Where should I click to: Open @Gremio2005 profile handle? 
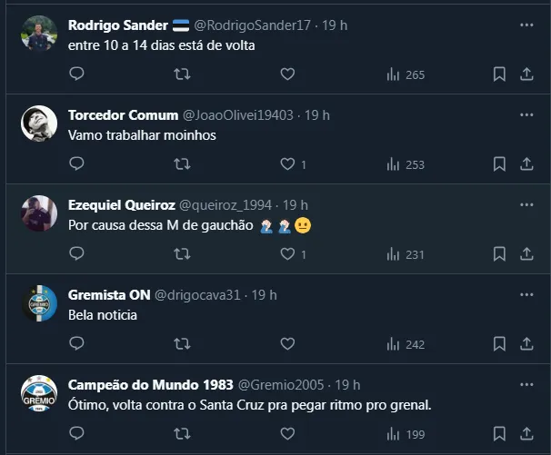click(x=281, y=385)
